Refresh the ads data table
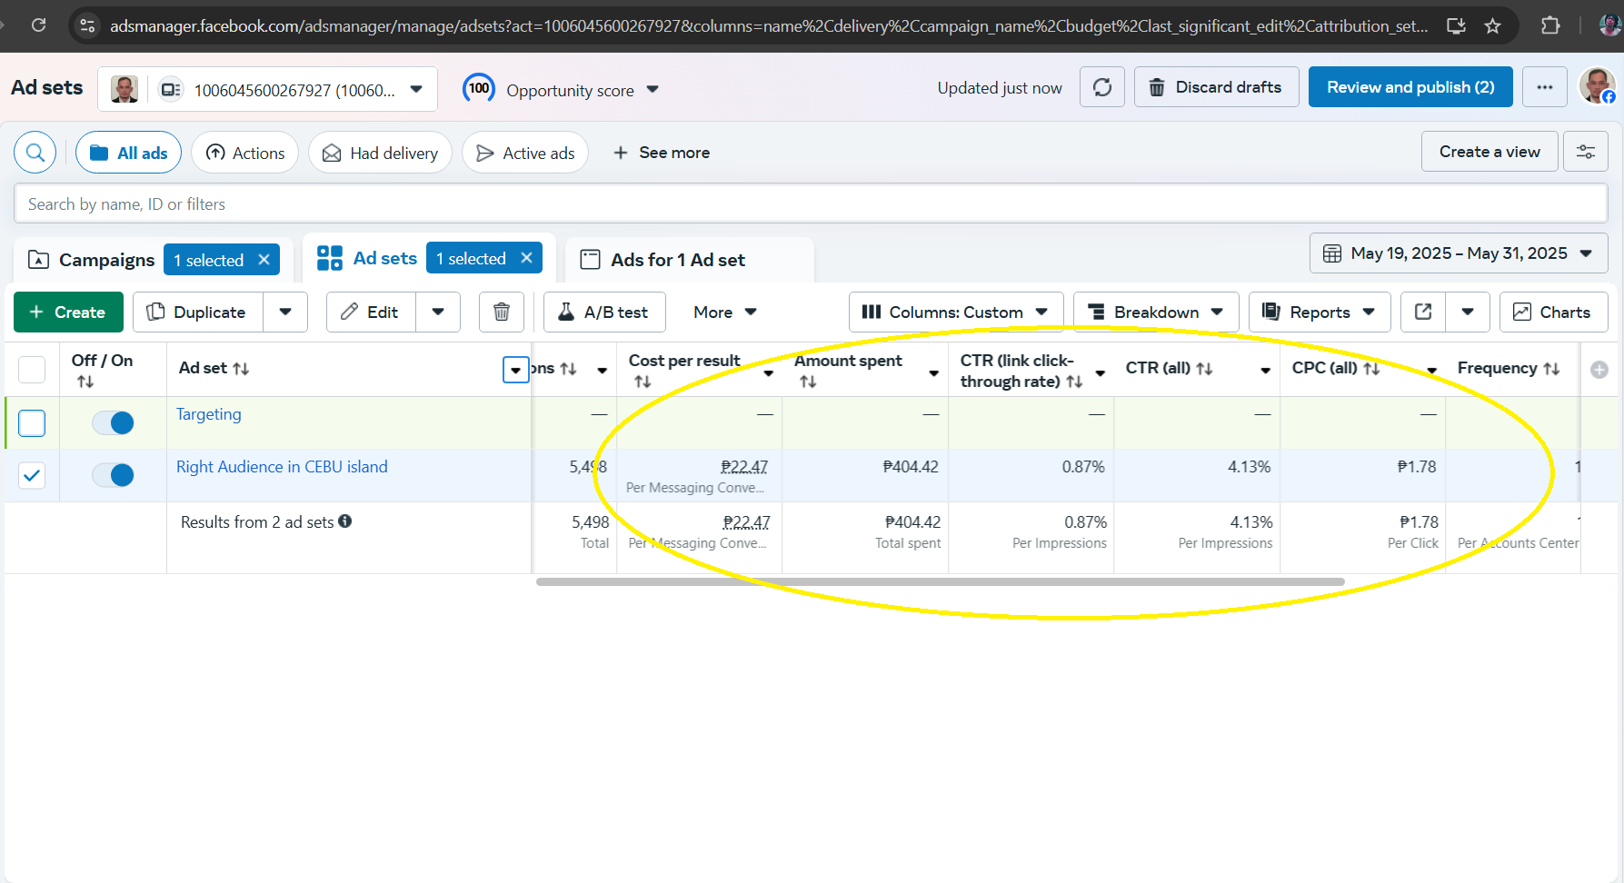The width and height of the screenshot is (1624, 883). click(1102, 87)
